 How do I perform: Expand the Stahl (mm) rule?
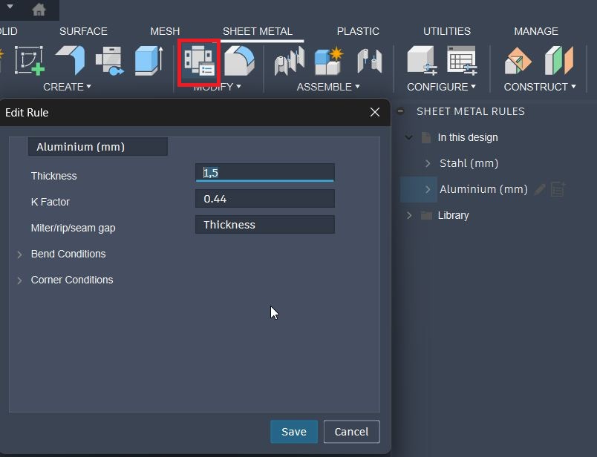tap(428, 163)
